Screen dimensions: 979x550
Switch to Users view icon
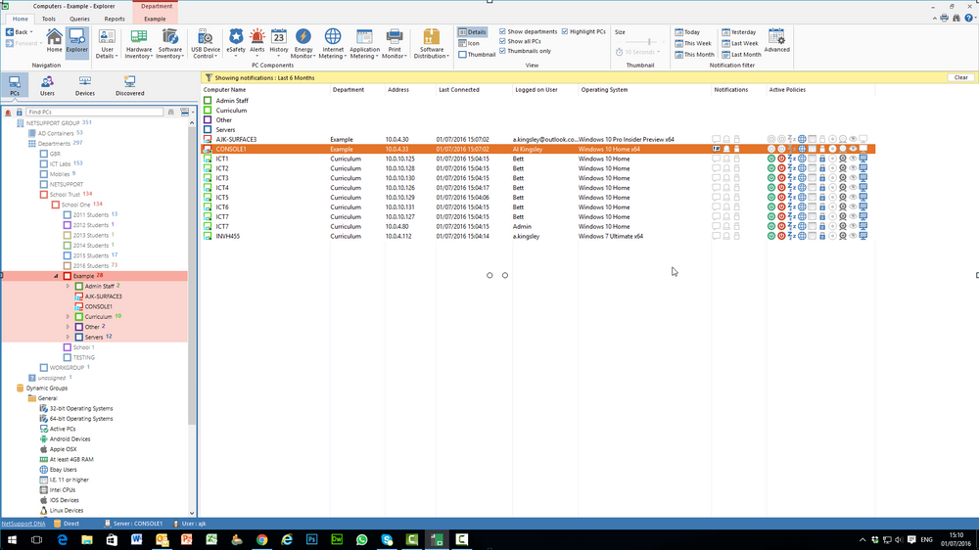pyautogui.click(x=47, y=85)
